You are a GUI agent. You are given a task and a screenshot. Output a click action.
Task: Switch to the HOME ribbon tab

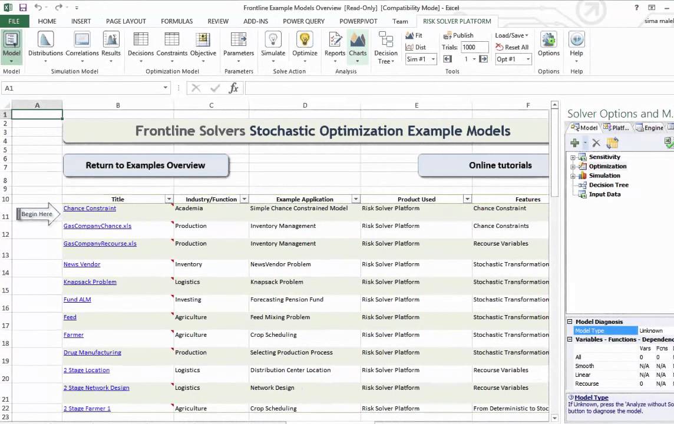(47, 21)
